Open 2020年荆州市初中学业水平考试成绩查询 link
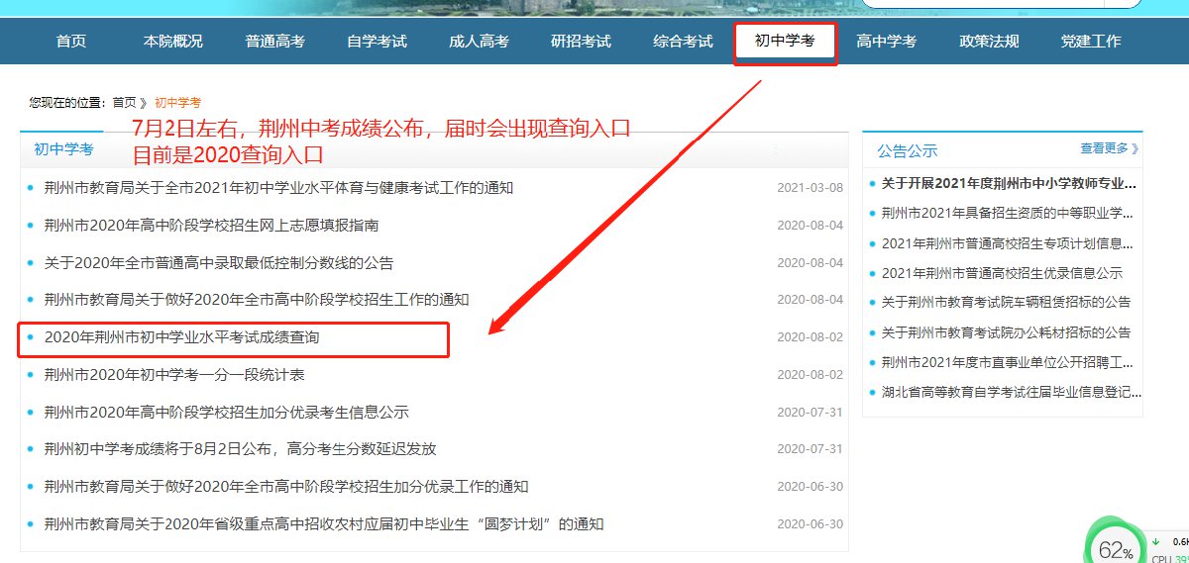This screenshot has width=1189, height=563. [181, 337]
